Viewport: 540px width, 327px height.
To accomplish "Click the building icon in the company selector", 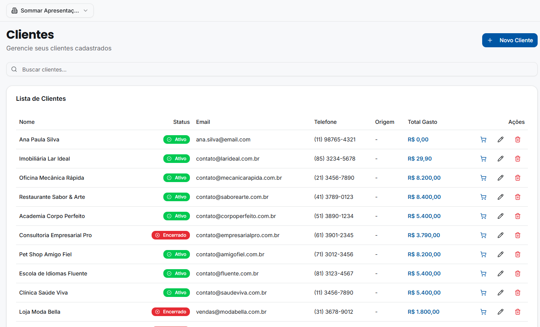I will pos(14,11).
